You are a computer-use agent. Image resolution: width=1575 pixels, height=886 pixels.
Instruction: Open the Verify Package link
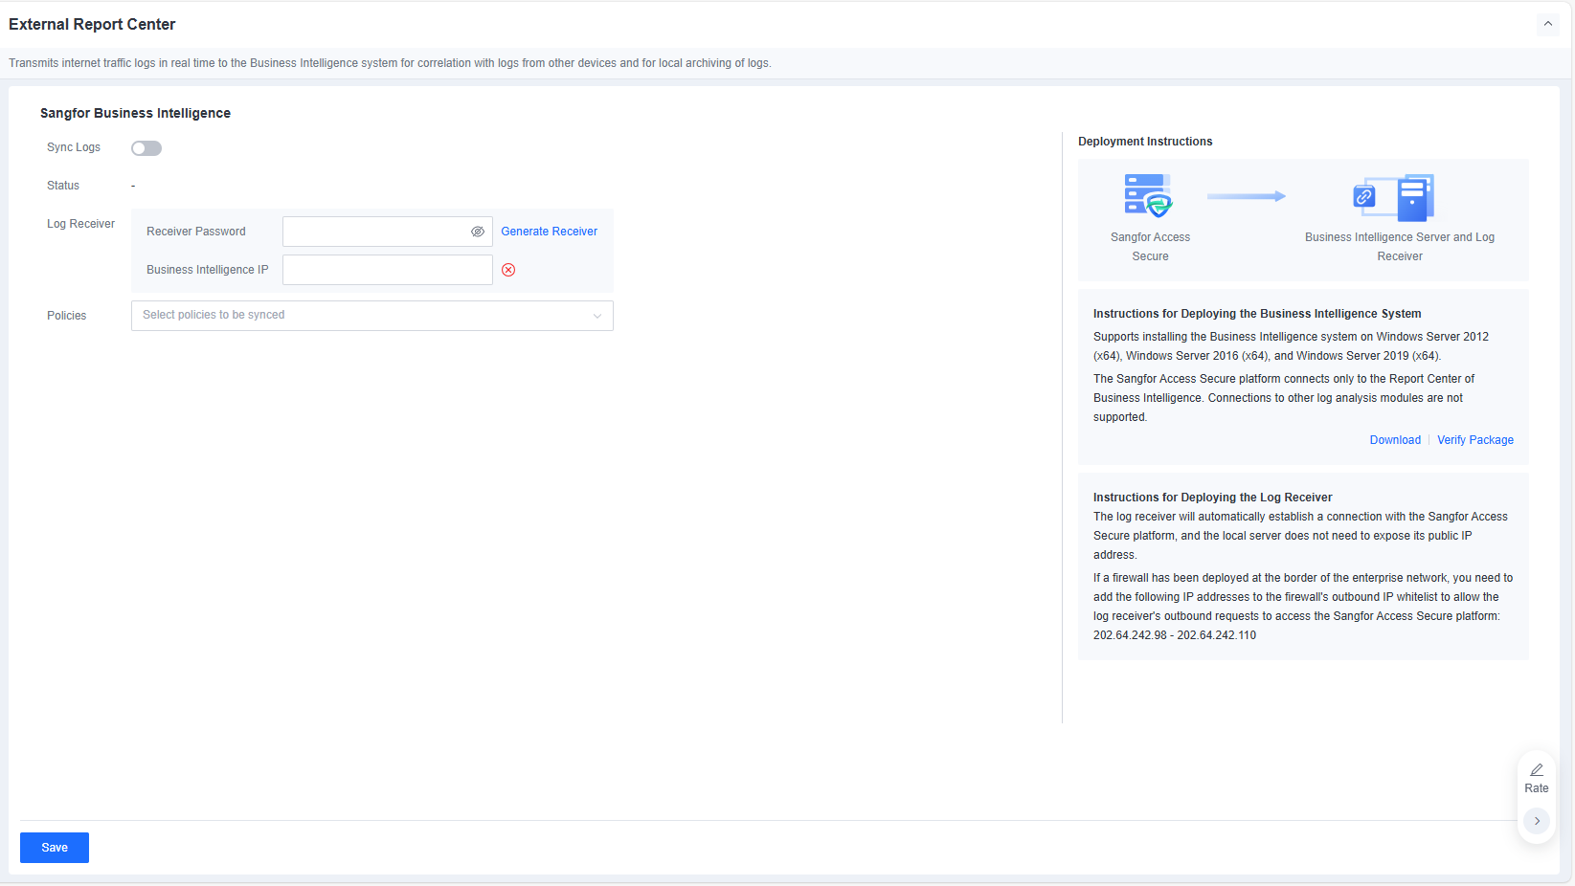tap(1475, 440)
